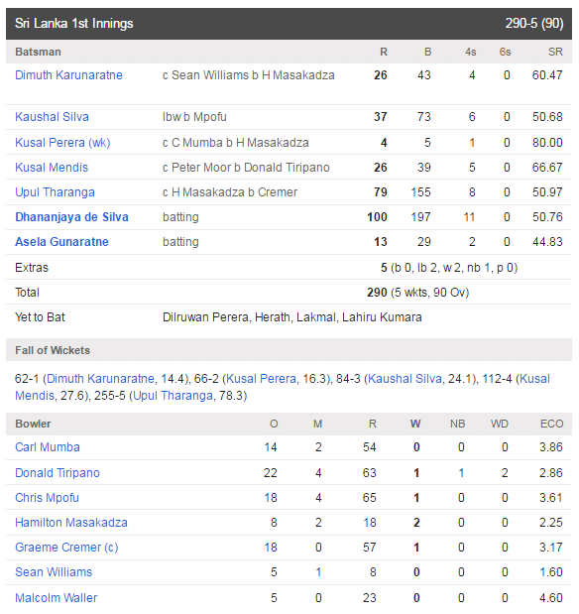Screen dimensions: 579x614
Task: Open Kaushal Silva player link in batting table
Action: pyautogui.click(x=52, y=117)
